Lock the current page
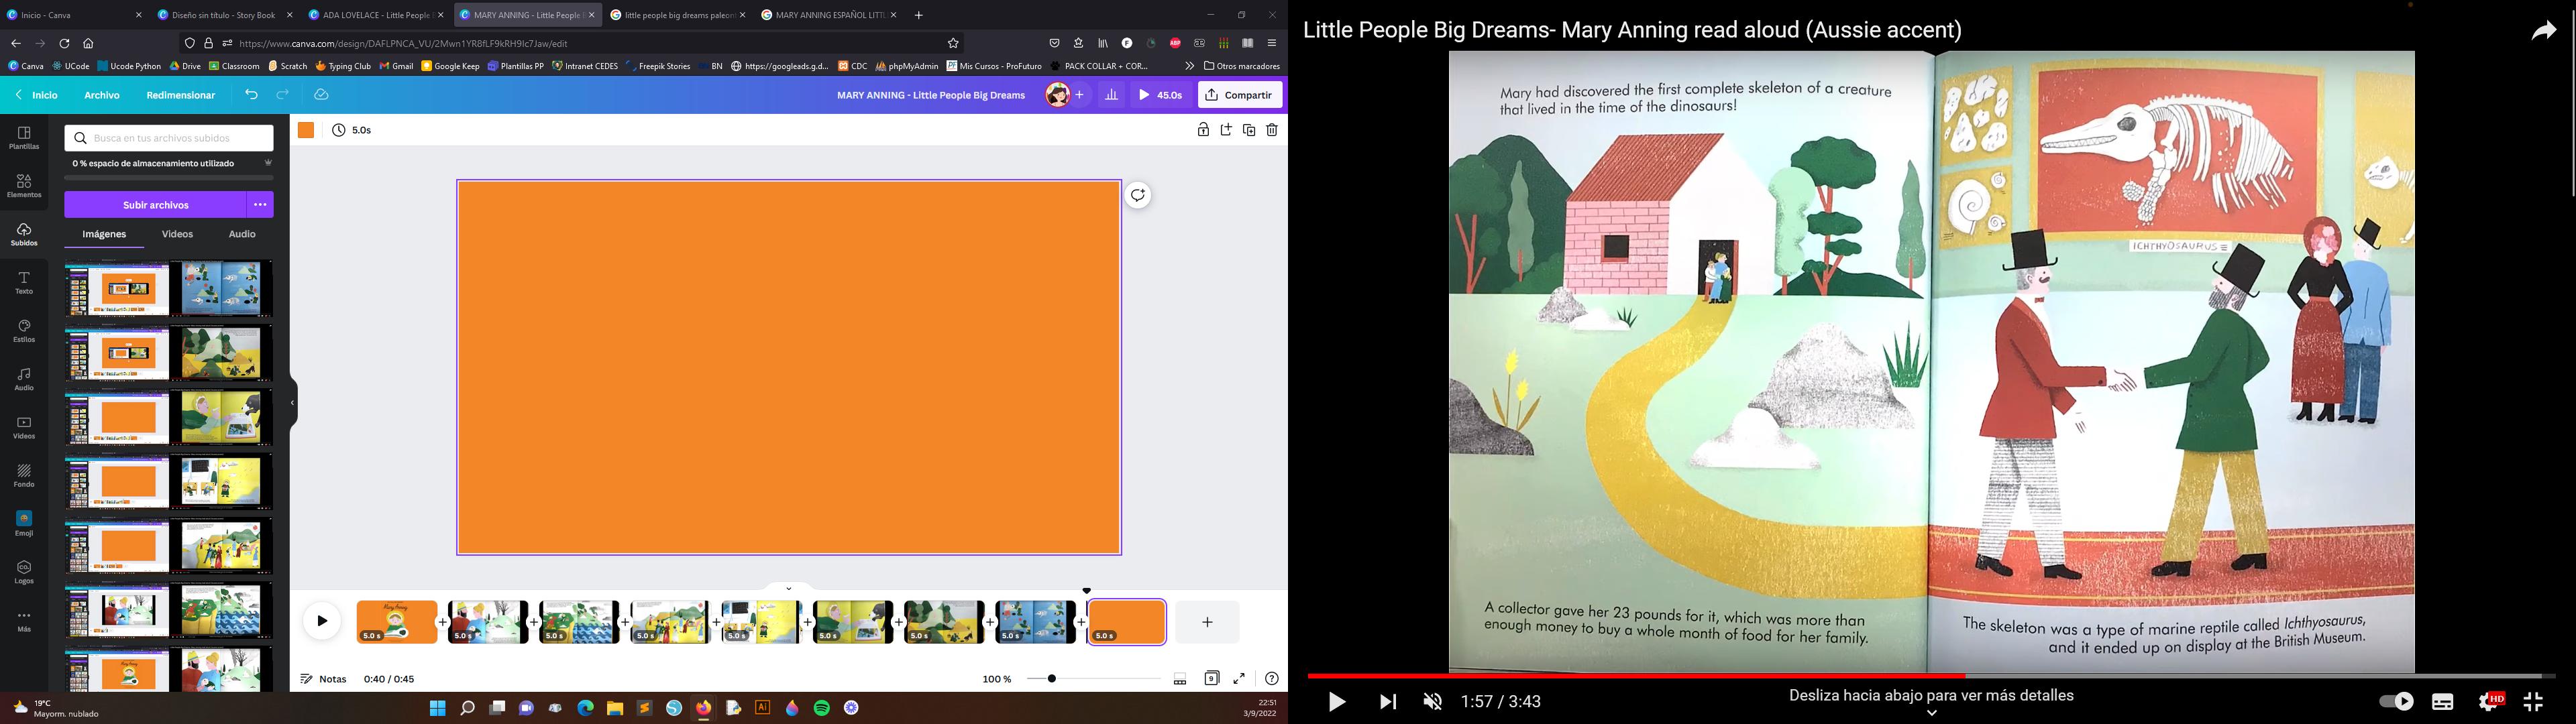The width and height of the screenshot is (2576, 724). pyautogui.click(x=1203, y=130)
